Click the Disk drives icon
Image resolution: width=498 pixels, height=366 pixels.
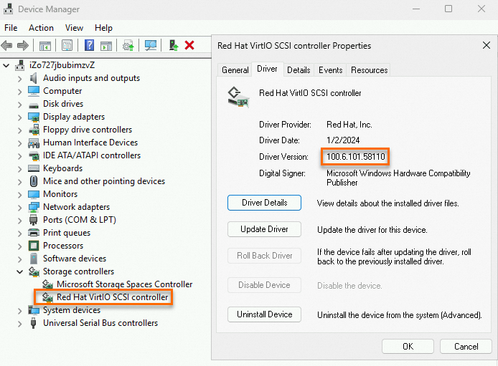pos(33,105)
